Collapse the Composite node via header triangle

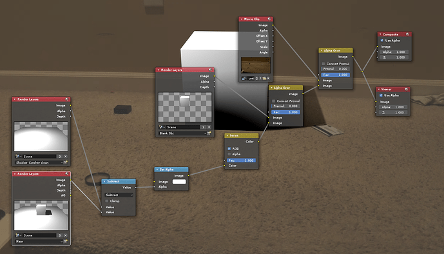click(x=380, y=34)
